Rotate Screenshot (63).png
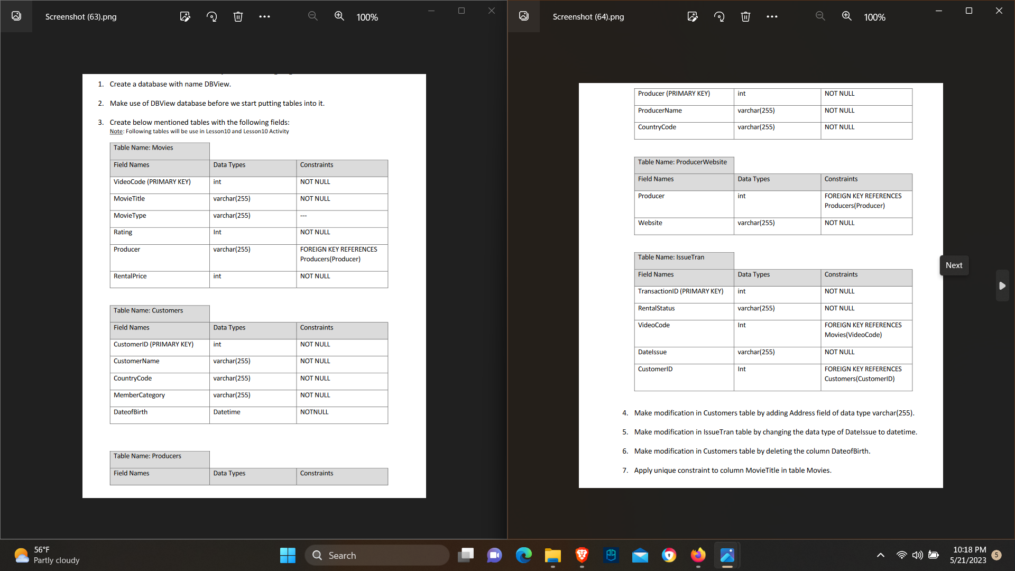The height and width of the screenshot is (571, 1015). pyautogui.click(x=211, y=16)
